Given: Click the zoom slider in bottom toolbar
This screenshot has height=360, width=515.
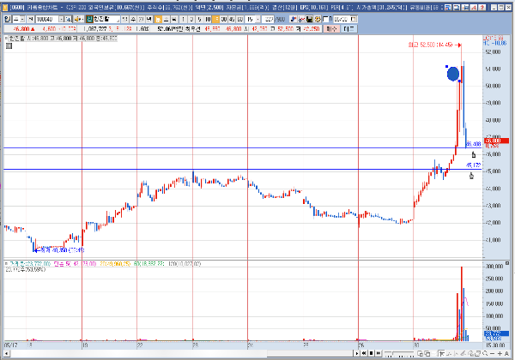Looking at the screenshot, I should 399,353.
